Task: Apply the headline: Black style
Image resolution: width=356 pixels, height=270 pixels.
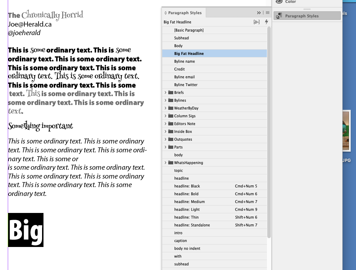Action: tap(215, 186)
